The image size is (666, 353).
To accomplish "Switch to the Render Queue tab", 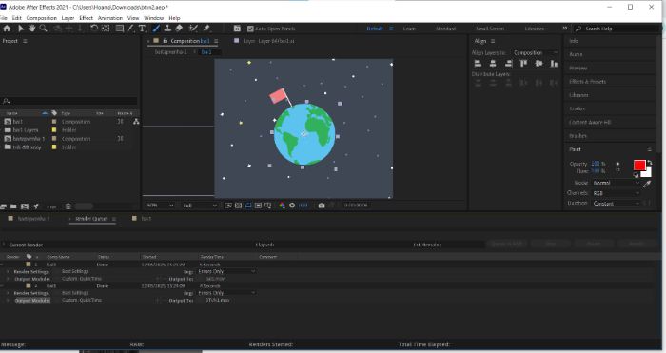I will coord(91,219).
